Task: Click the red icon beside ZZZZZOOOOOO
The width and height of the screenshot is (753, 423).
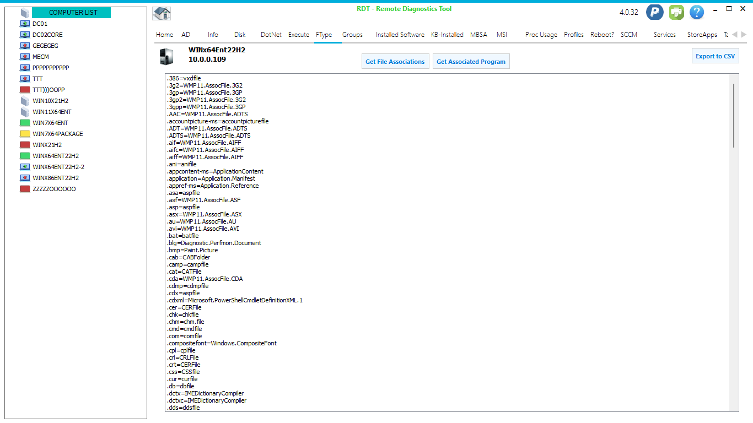Action: click(25, 189)
